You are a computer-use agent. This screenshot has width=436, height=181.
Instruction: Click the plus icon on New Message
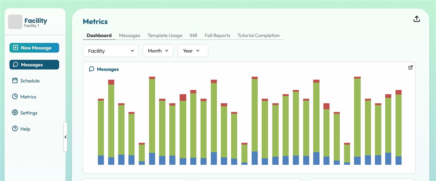16,48
